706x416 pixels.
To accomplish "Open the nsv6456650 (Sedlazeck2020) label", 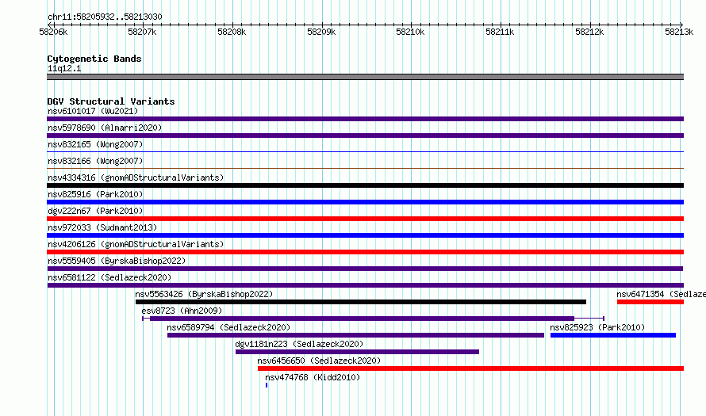I will [x=319, y=361].
